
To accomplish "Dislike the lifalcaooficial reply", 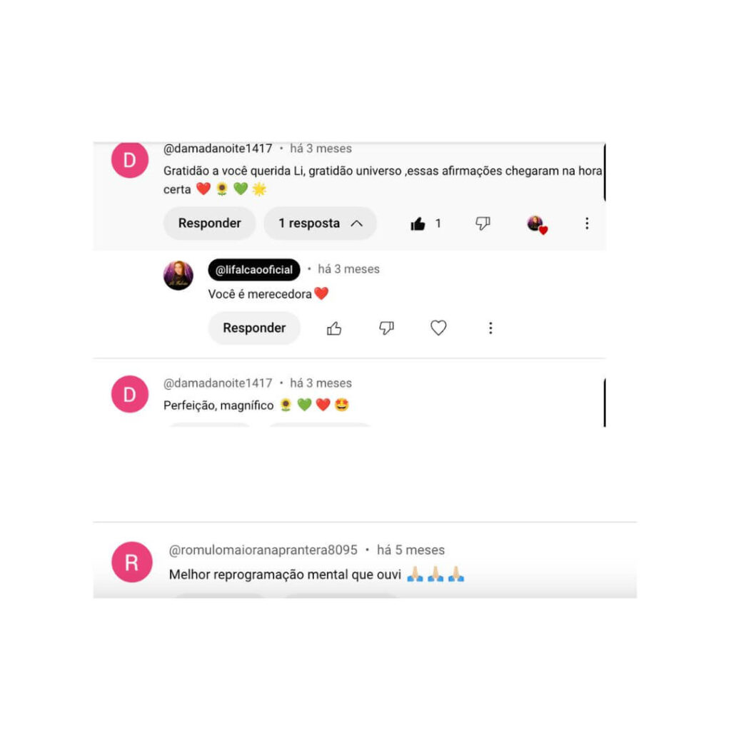I will click(386, 328).
